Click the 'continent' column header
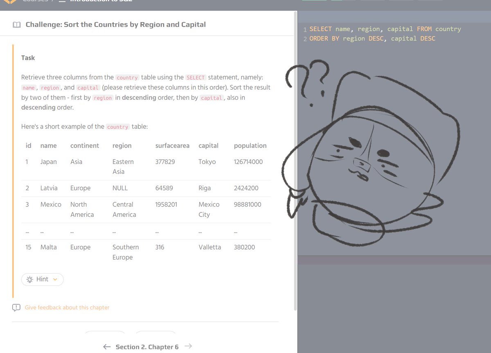 click(x=85, y=146)
